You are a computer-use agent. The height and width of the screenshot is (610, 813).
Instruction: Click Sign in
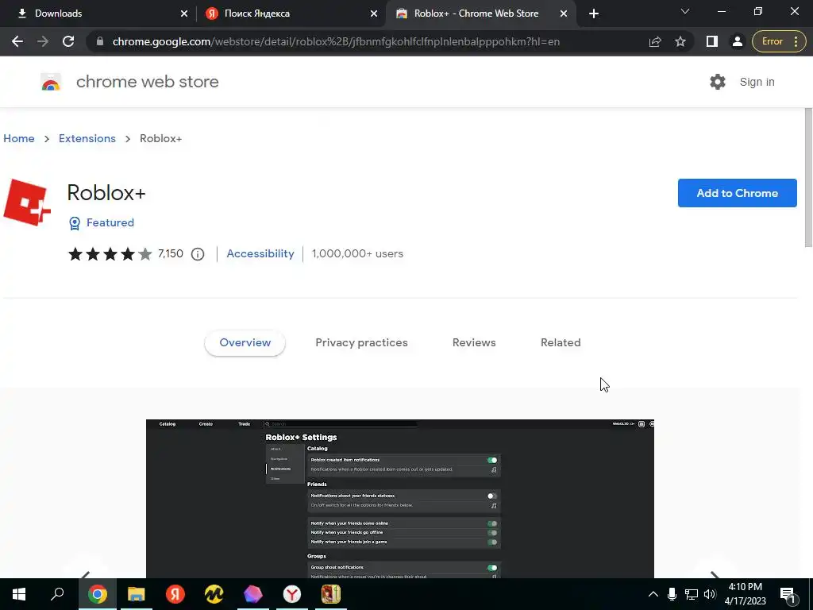point(757,82)
